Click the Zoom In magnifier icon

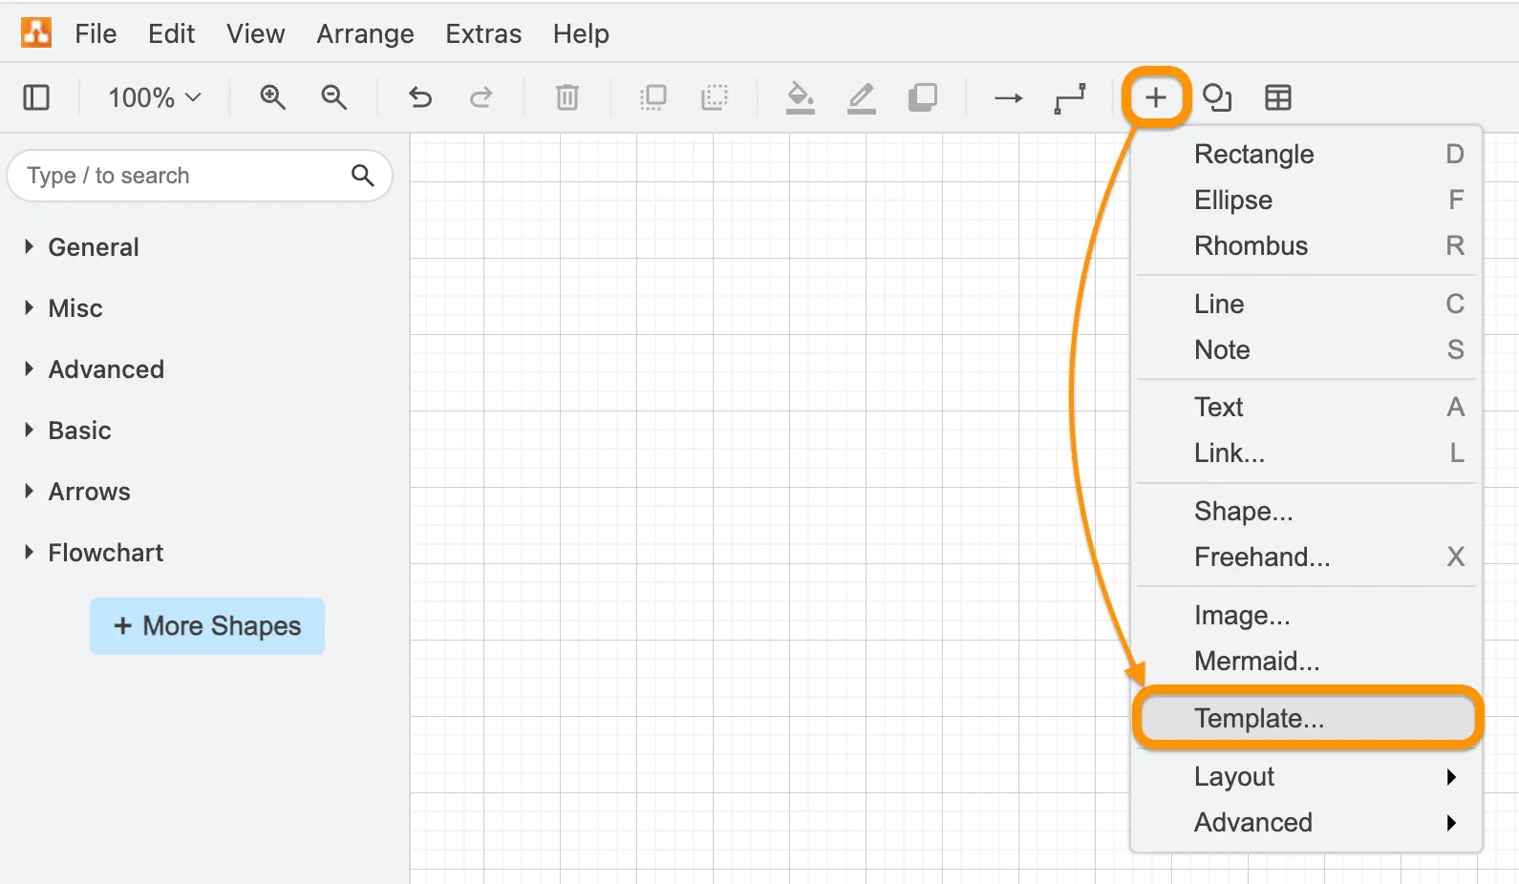272,97
